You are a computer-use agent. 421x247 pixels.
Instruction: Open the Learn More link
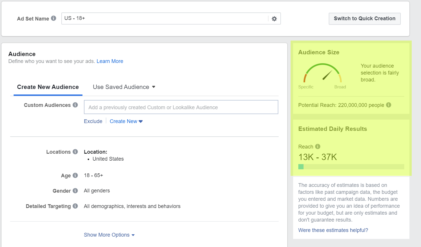[110, 61]
